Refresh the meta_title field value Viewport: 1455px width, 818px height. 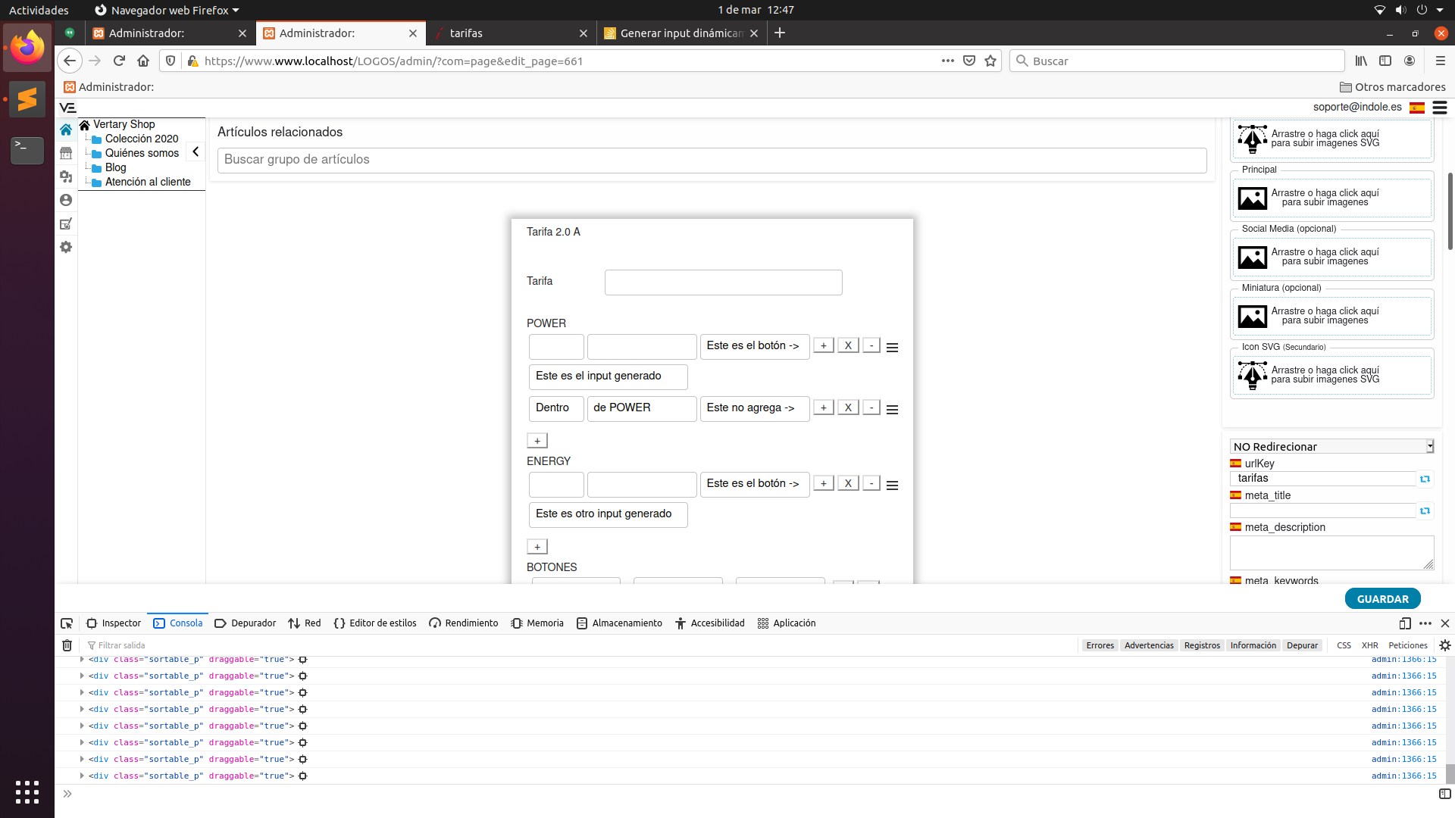tap(1425, 510)
